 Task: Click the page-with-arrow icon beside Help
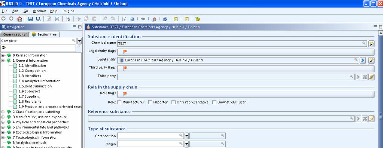coord(124,19)
